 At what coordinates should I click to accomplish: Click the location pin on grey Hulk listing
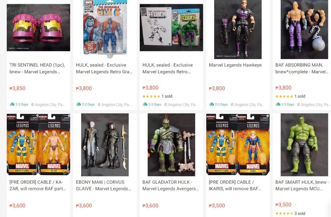pyautogui.click(x=99, y=105)
